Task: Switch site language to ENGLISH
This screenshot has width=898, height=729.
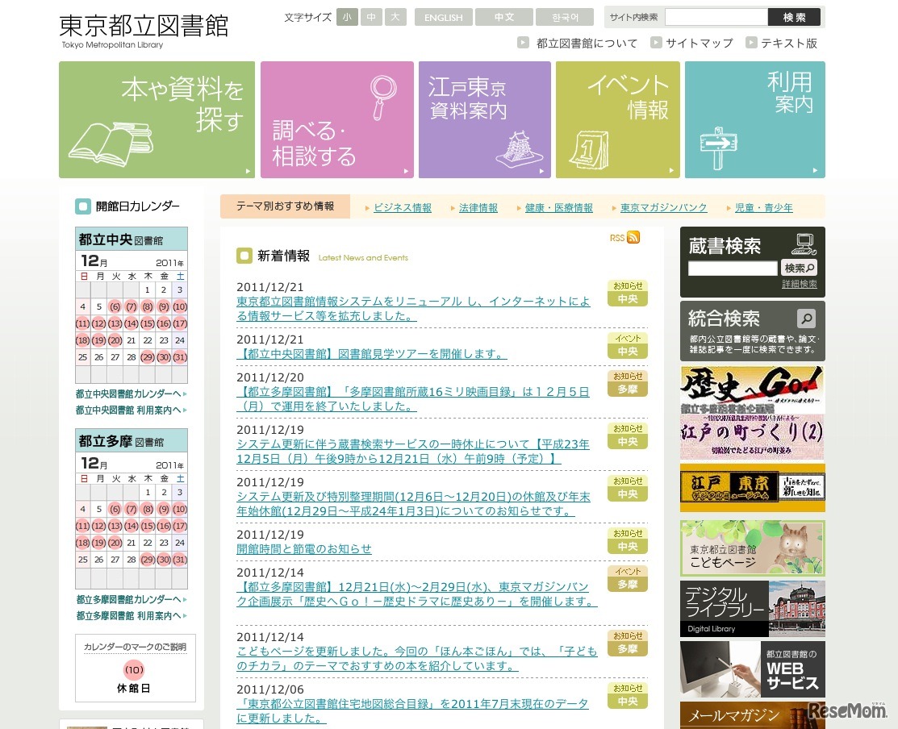Action: pyautogui.click(x=443, y=17)
